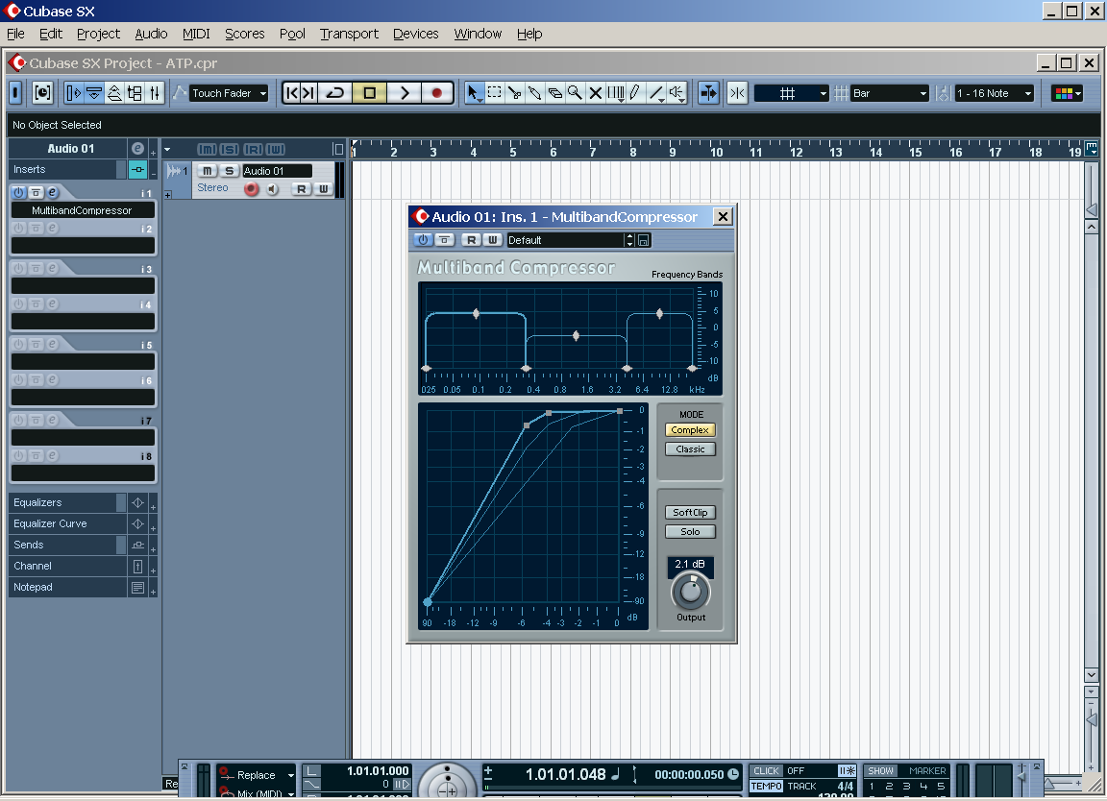1107x801 pixels.
Task: Start recording with the Record button
Action: 438,93
